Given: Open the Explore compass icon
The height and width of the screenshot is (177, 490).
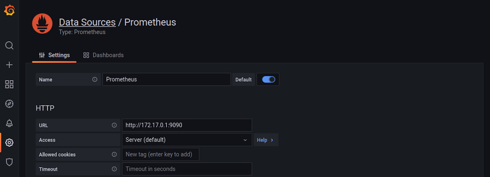Looking at the screenshot, I should point(9,104).
